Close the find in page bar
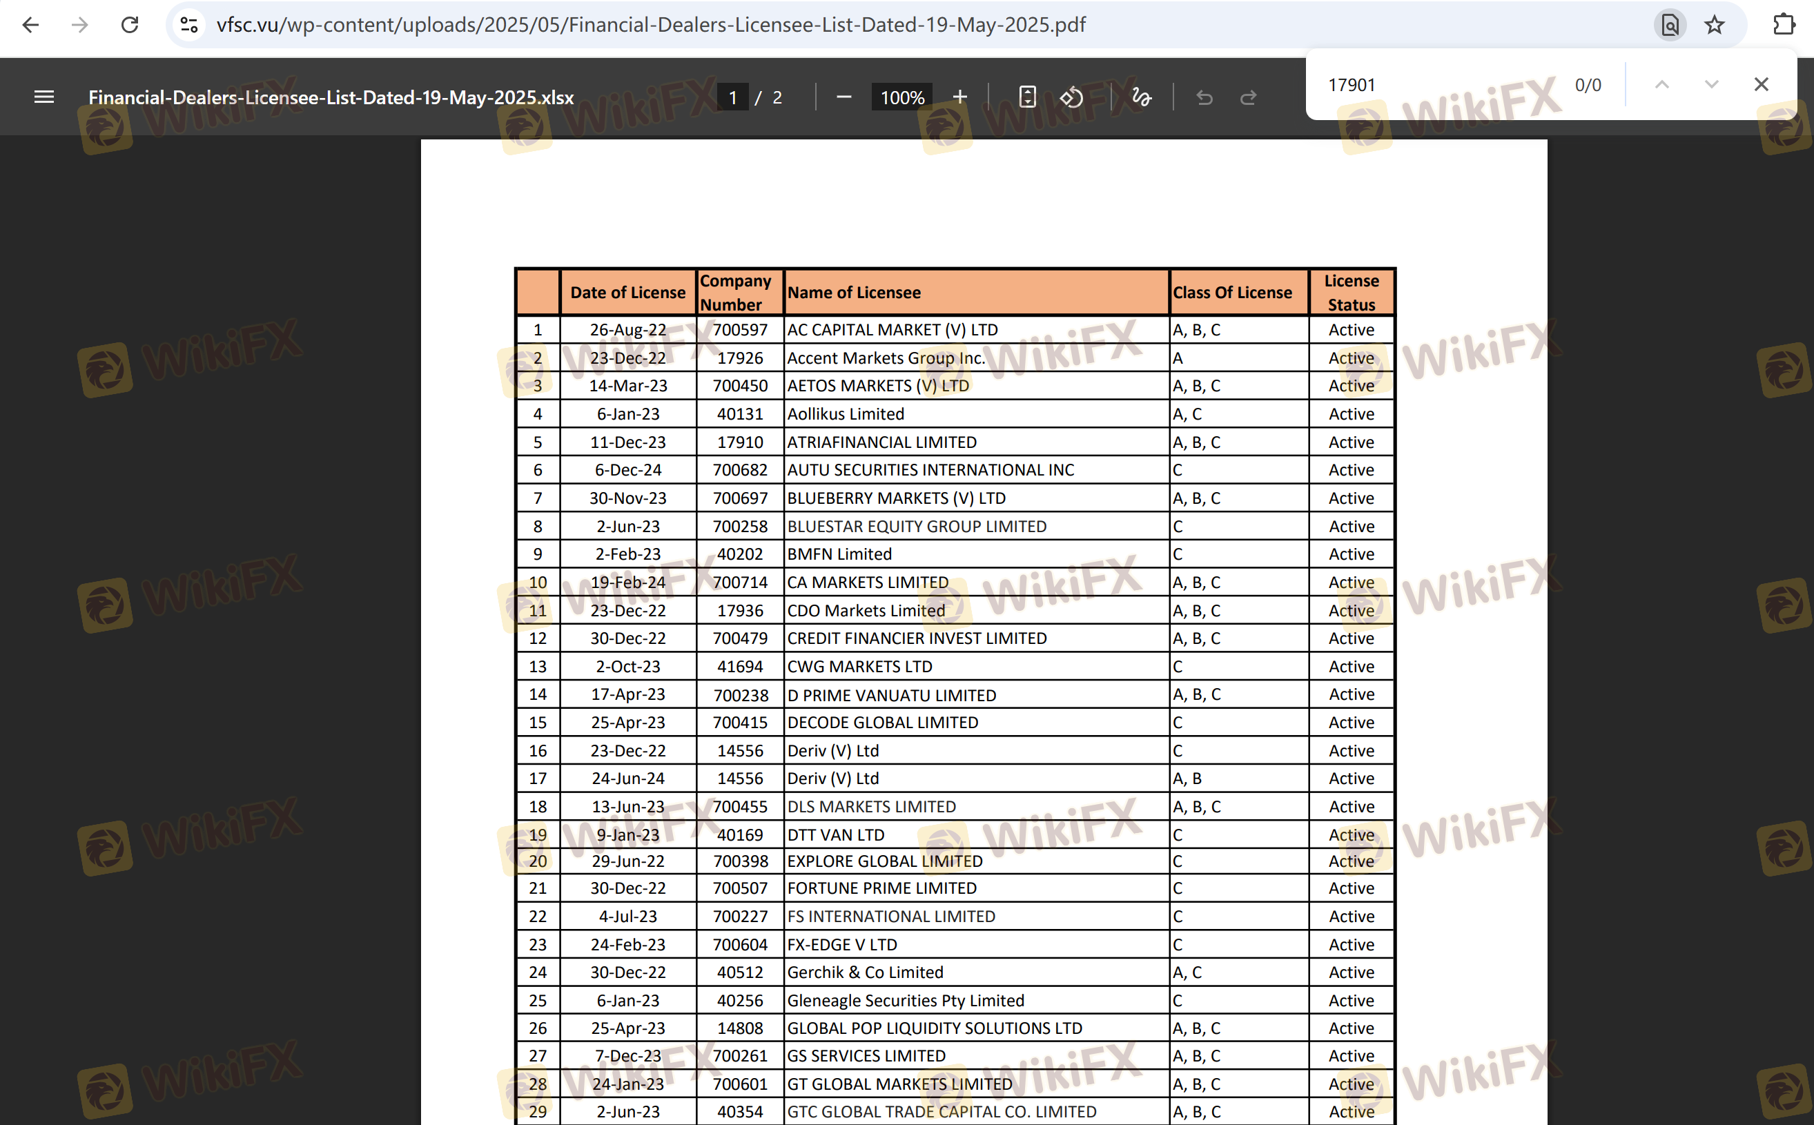Viewport: 1814px width, 1125px height. pos(1760,84)
